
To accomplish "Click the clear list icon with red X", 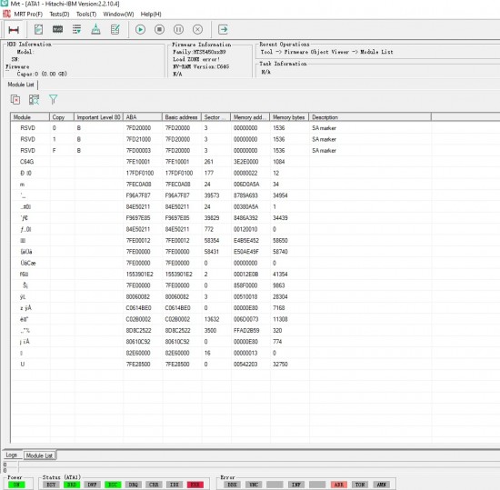I will click(x=15, y=100).
